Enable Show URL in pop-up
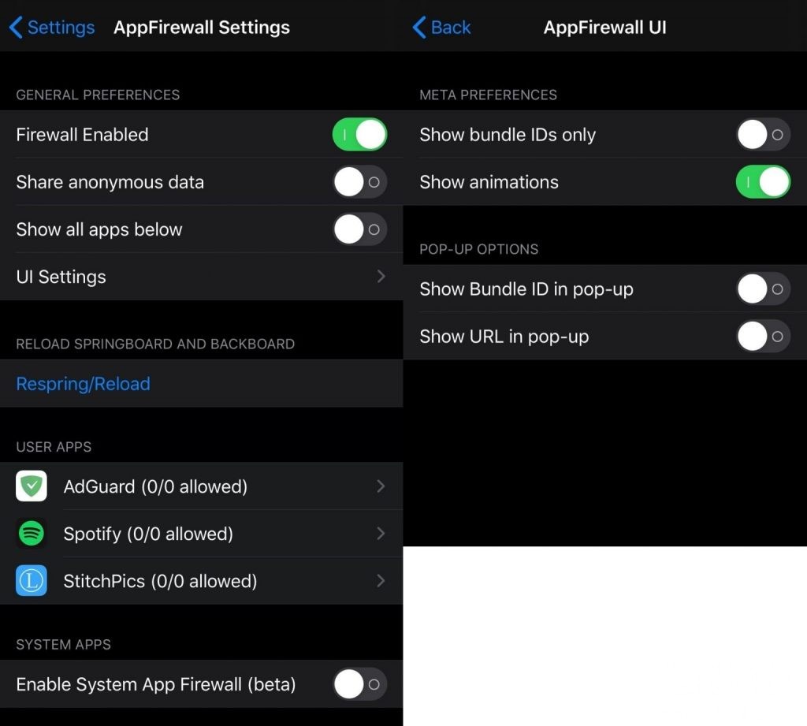This screenshot has width=807, height=726. point(763,337)
